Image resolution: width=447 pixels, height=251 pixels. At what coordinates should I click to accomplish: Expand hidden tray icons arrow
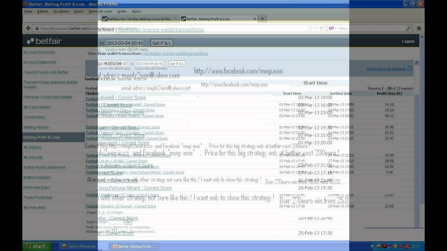tap(372, 246)
